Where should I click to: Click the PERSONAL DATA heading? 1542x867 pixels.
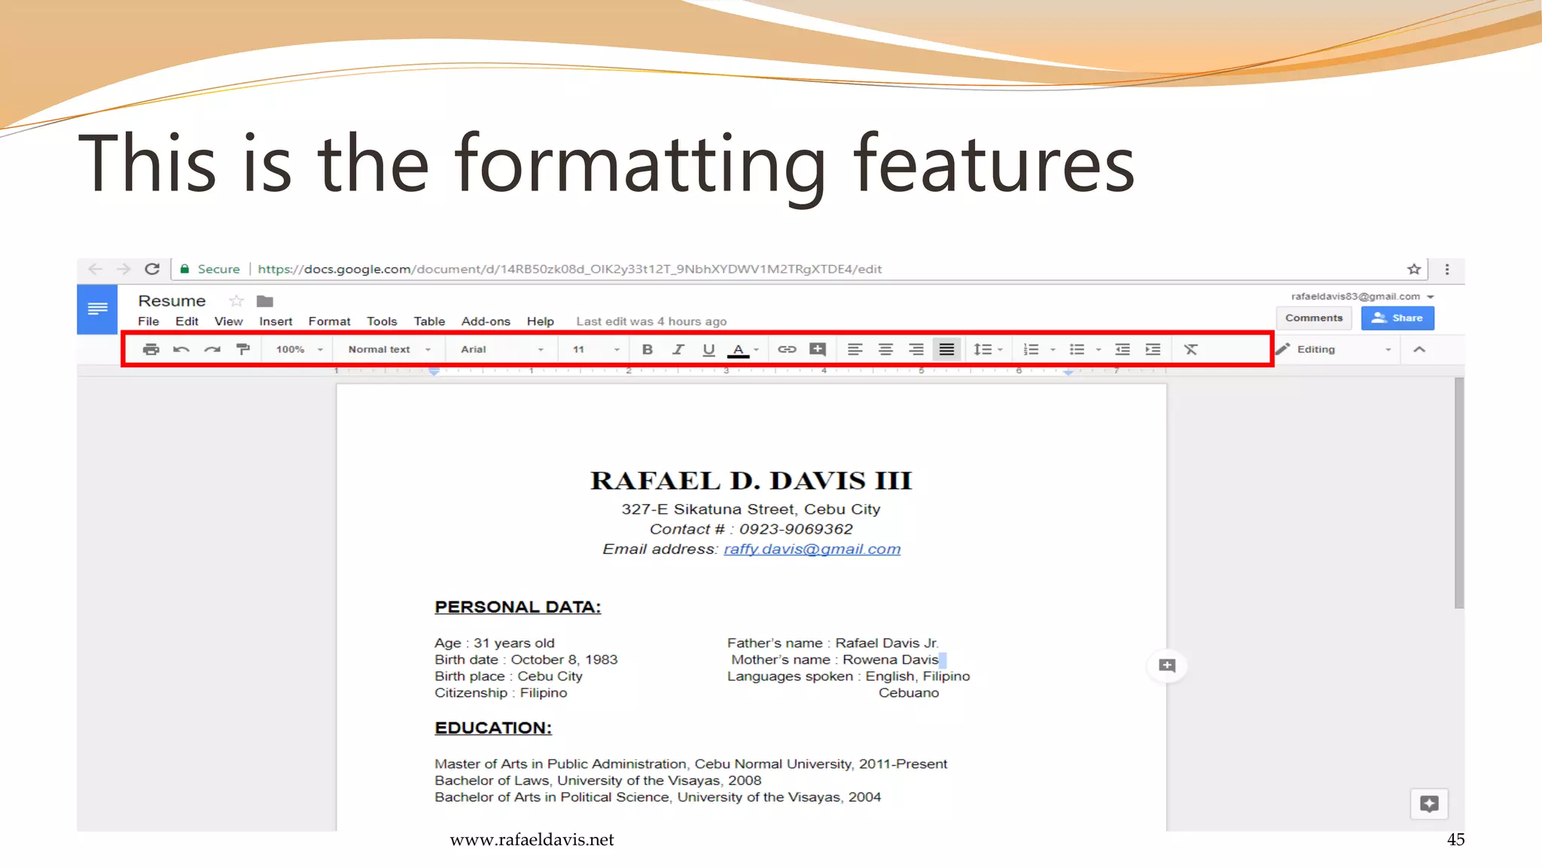[x=517, y=607]
